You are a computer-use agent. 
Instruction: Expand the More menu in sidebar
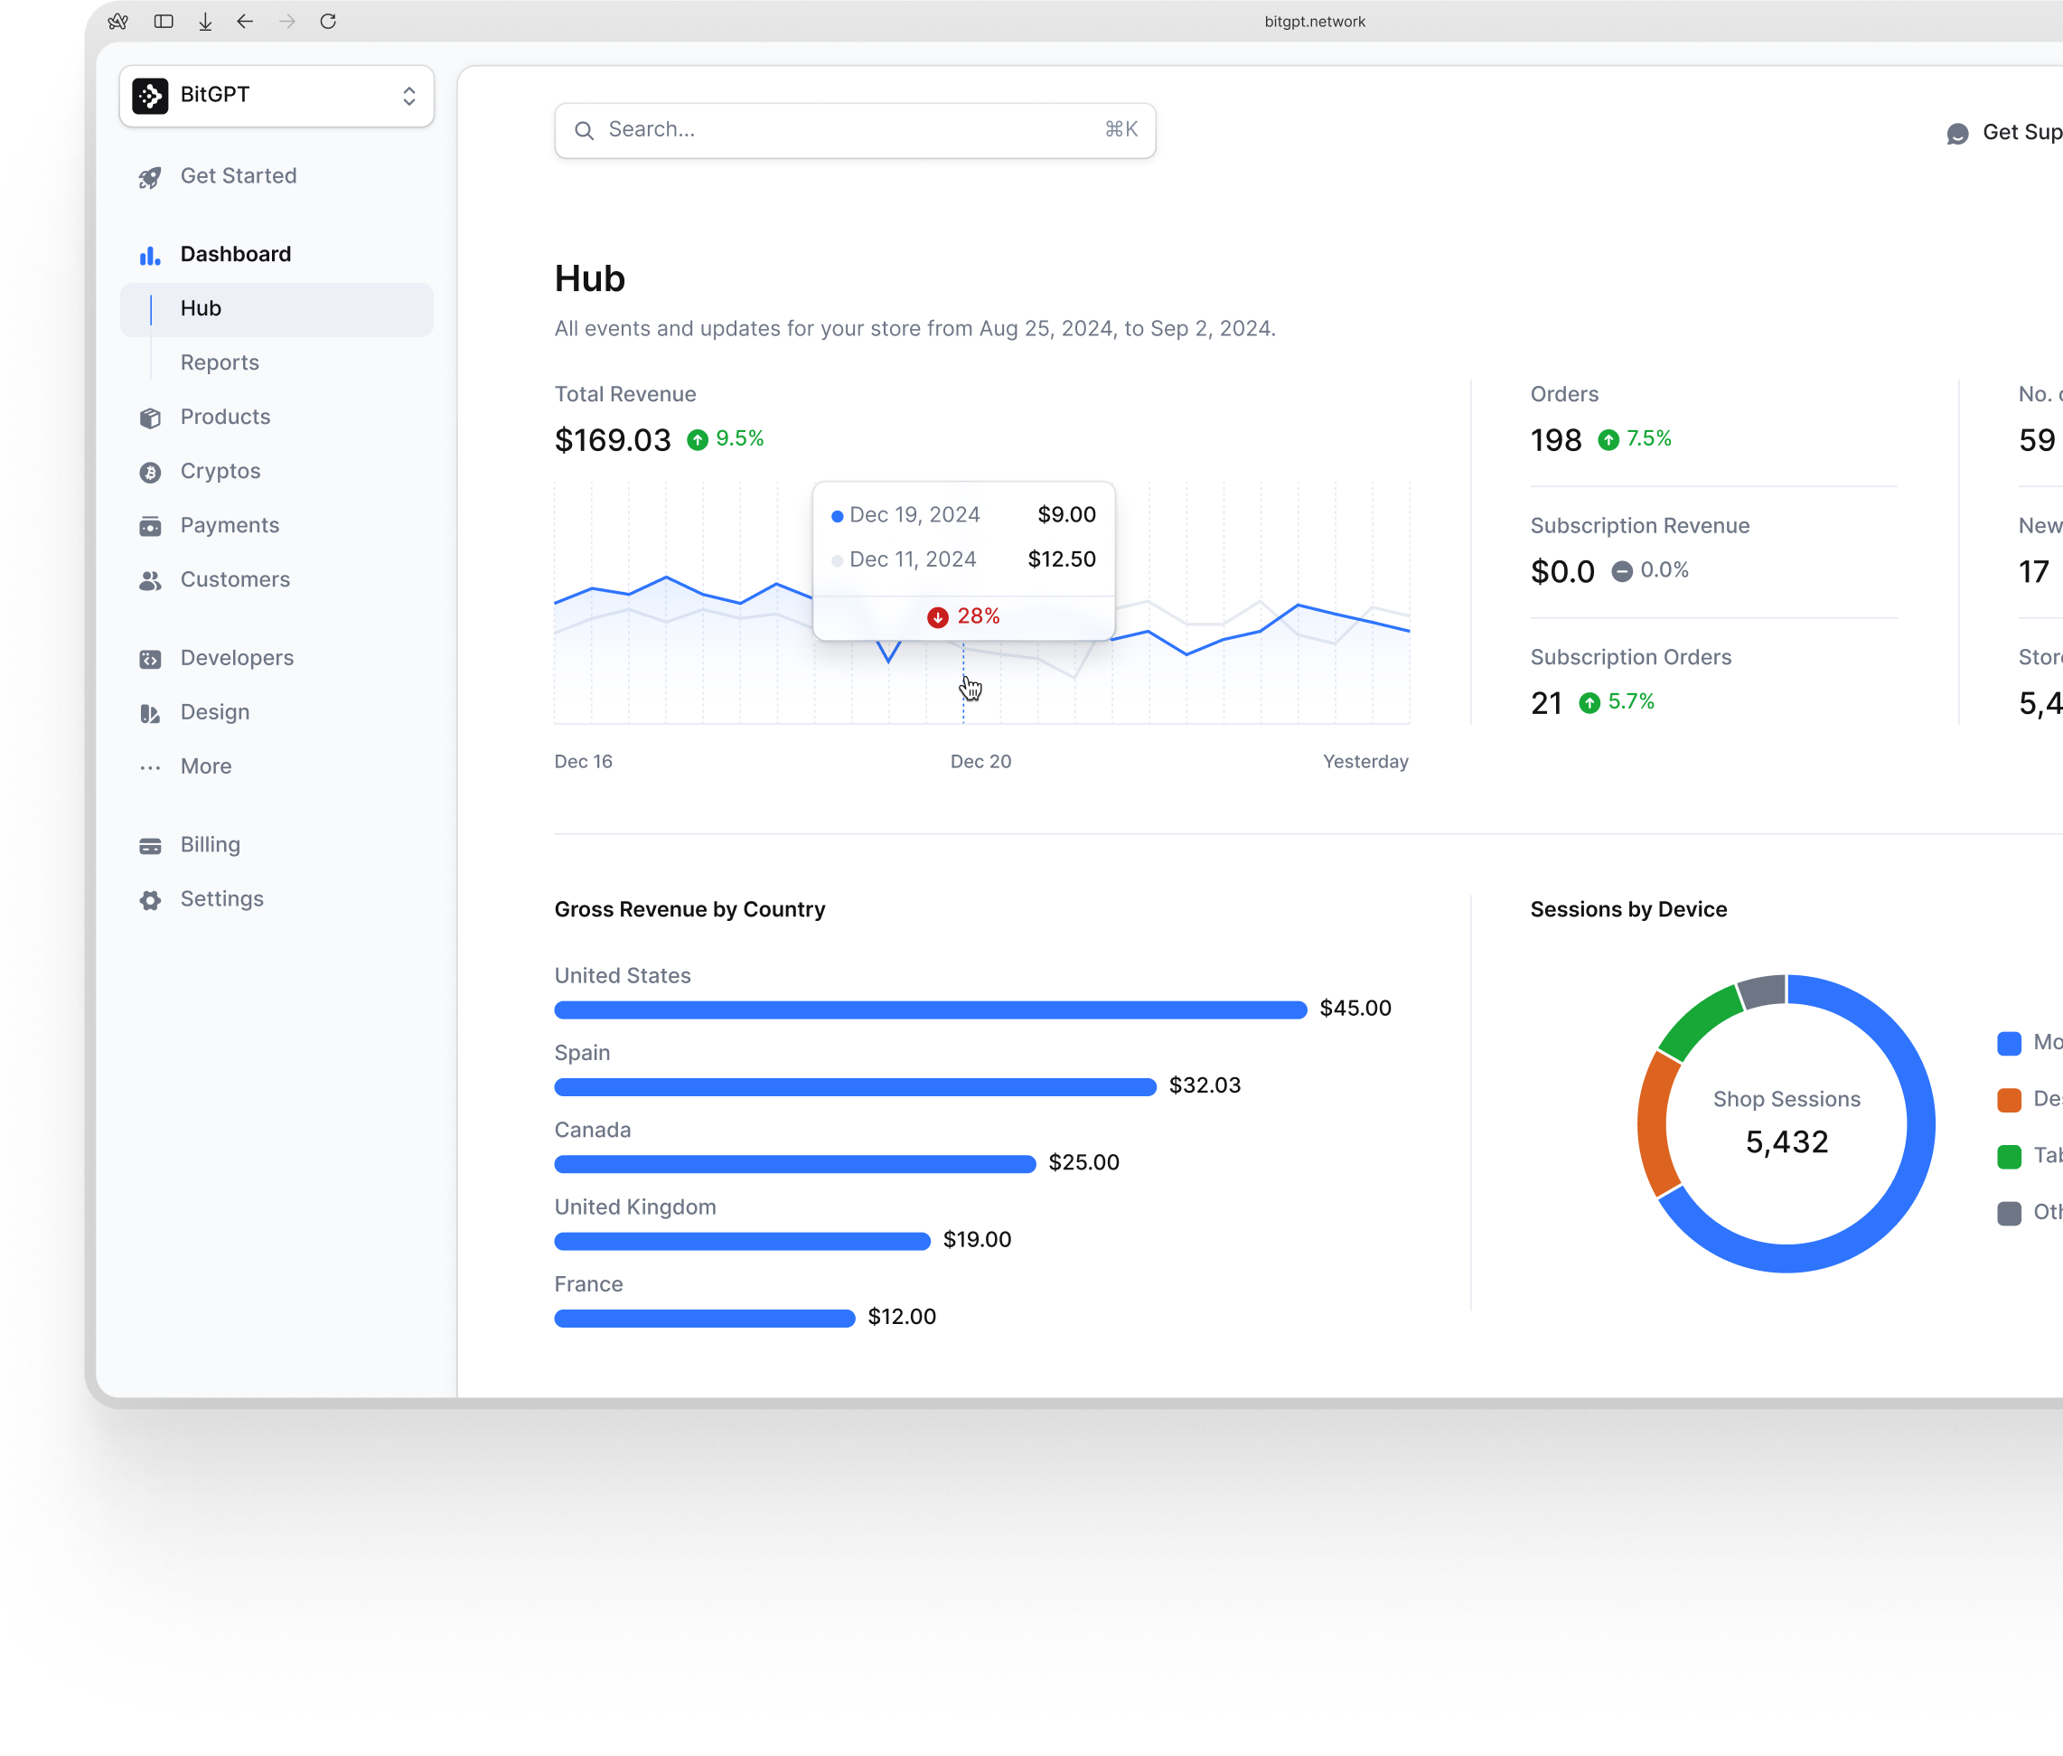205,765
